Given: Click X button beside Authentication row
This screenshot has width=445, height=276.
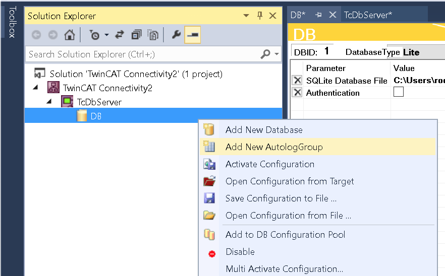Looking at the screenshot, I should [x=297, y=92].
